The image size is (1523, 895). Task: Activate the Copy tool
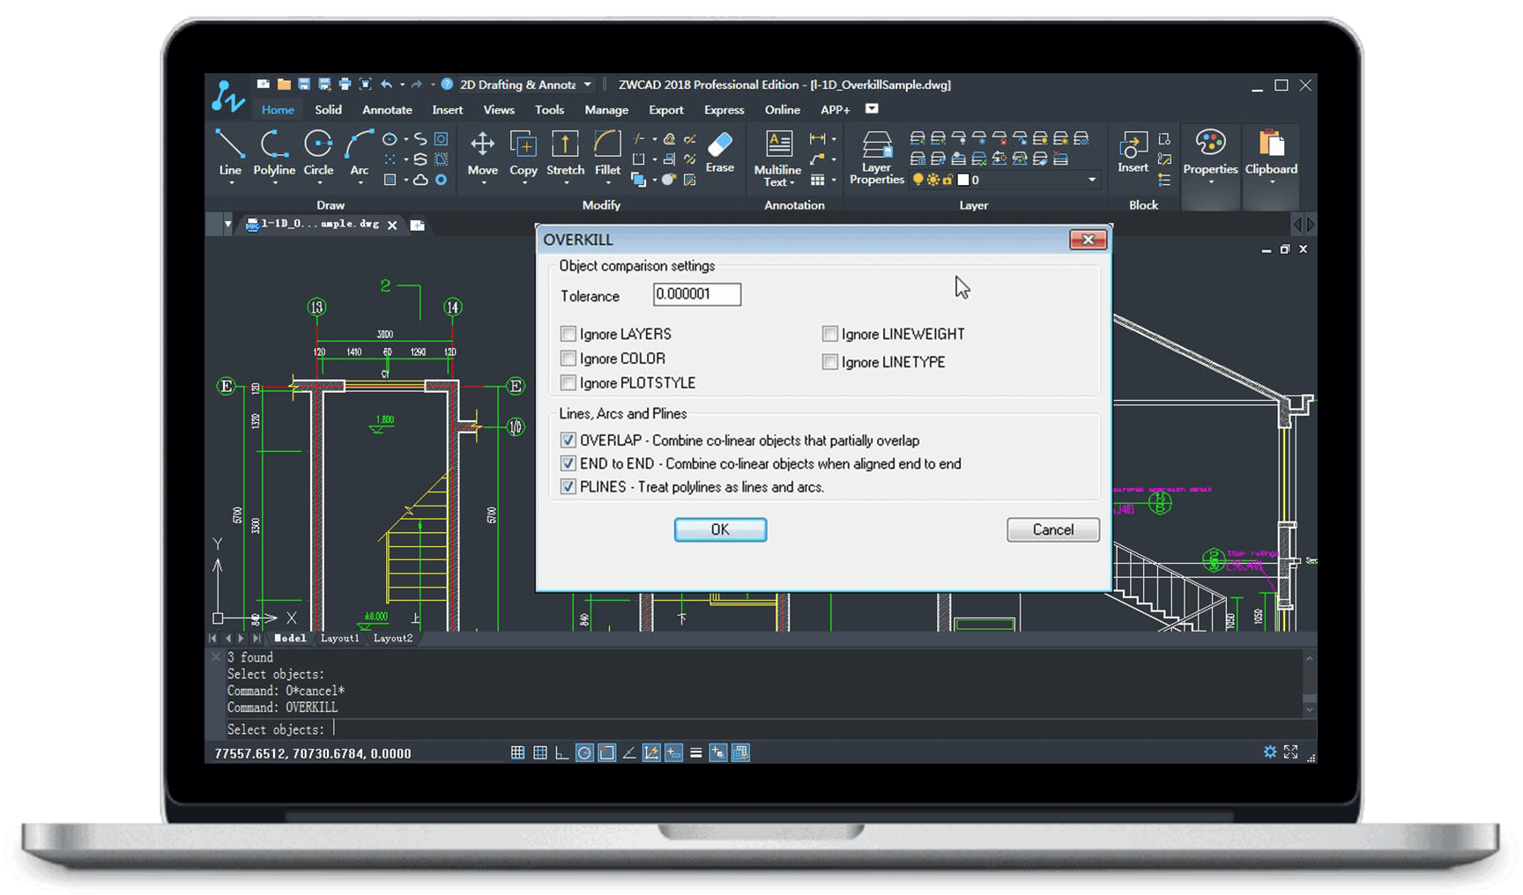524,152
